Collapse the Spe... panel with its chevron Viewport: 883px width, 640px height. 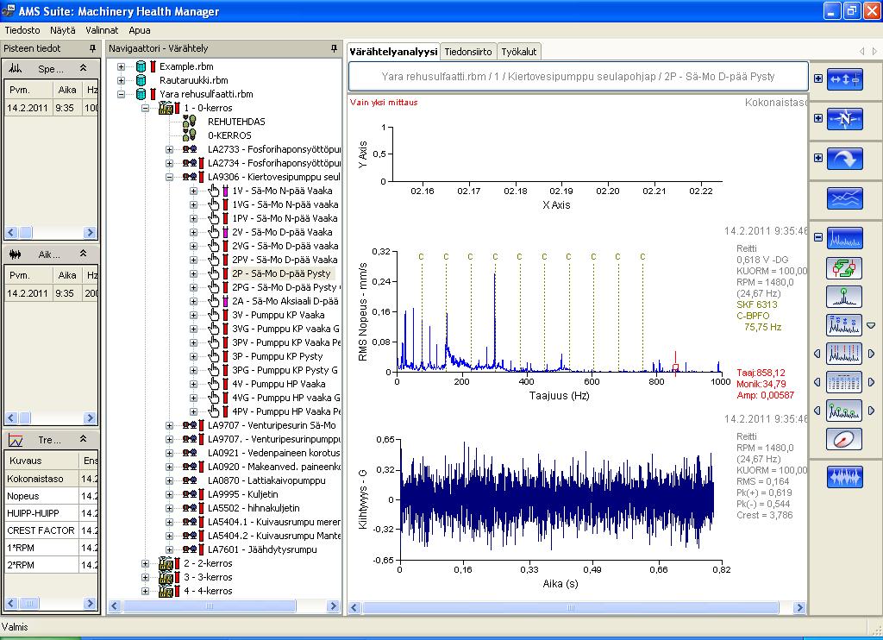coord(84,67)
